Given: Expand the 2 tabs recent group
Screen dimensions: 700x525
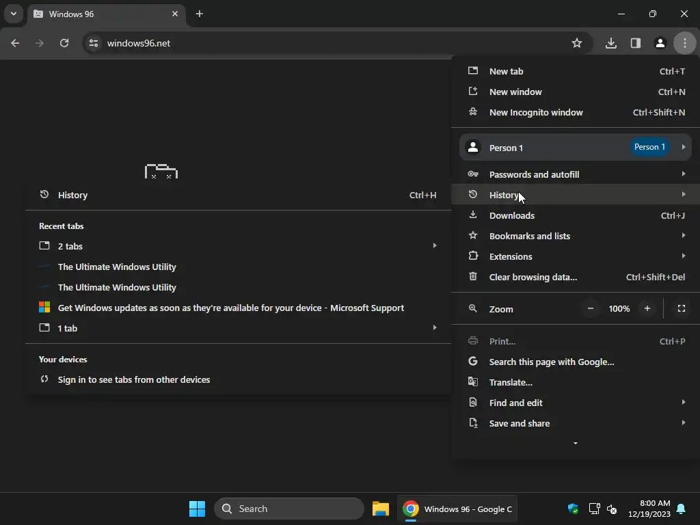Looking at the screenshot, I should tap(238, 246).
